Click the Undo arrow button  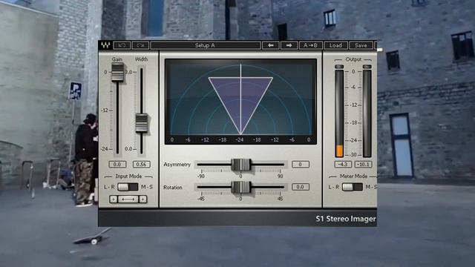(x=122, y=45)
